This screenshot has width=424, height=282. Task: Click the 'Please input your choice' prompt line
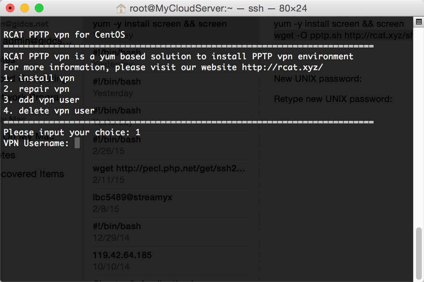tap(72, 132)
